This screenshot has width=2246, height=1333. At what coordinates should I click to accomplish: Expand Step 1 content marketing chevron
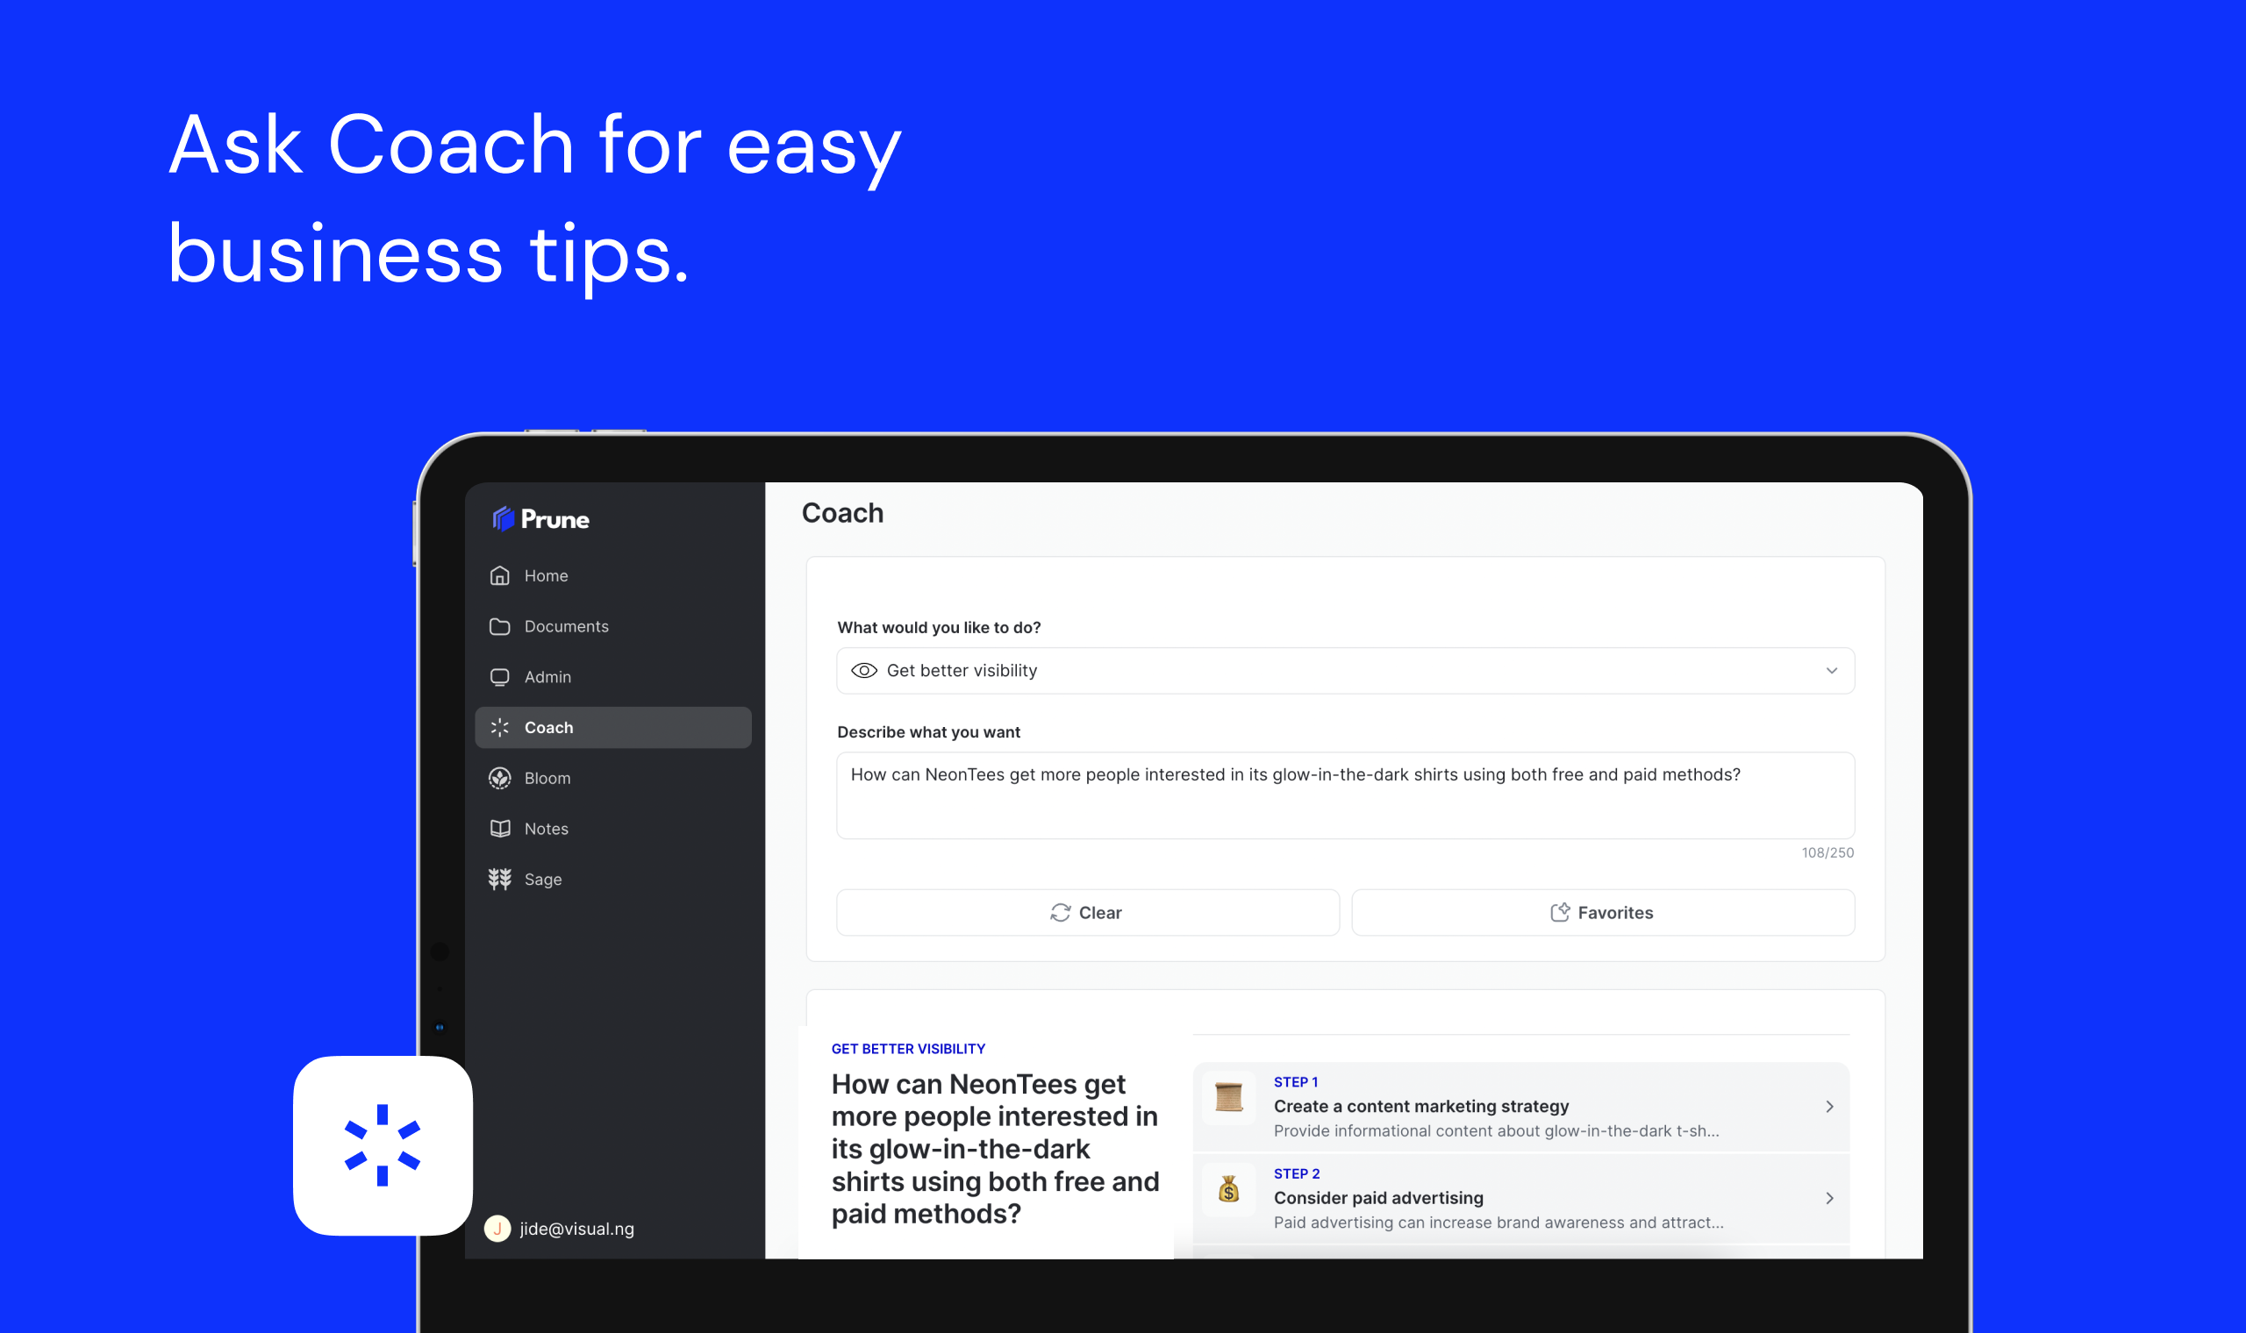coord(1829,1107)
